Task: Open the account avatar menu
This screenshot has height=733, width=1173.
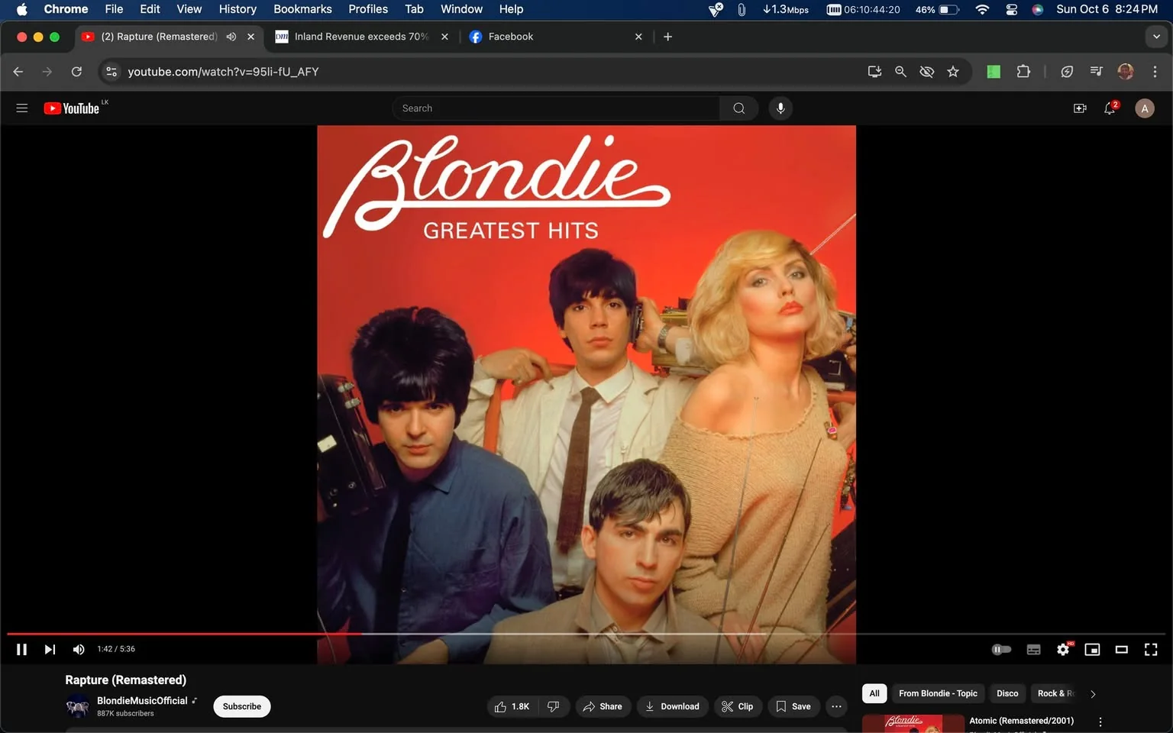Action: pos(1145,108)
